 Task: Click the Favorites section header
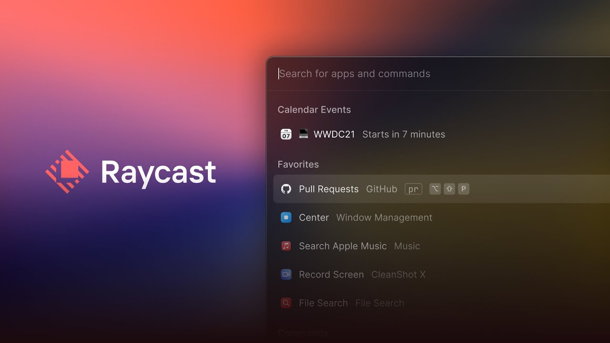[298, 164]
